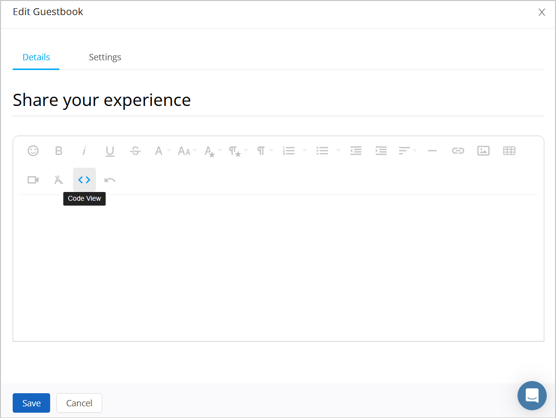Expand ordered list options arrow
Viewport: 556px width, 418px height.
[305, 151]
